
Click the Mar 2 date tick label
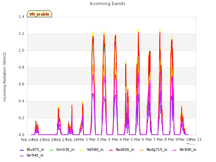point(94,139)
